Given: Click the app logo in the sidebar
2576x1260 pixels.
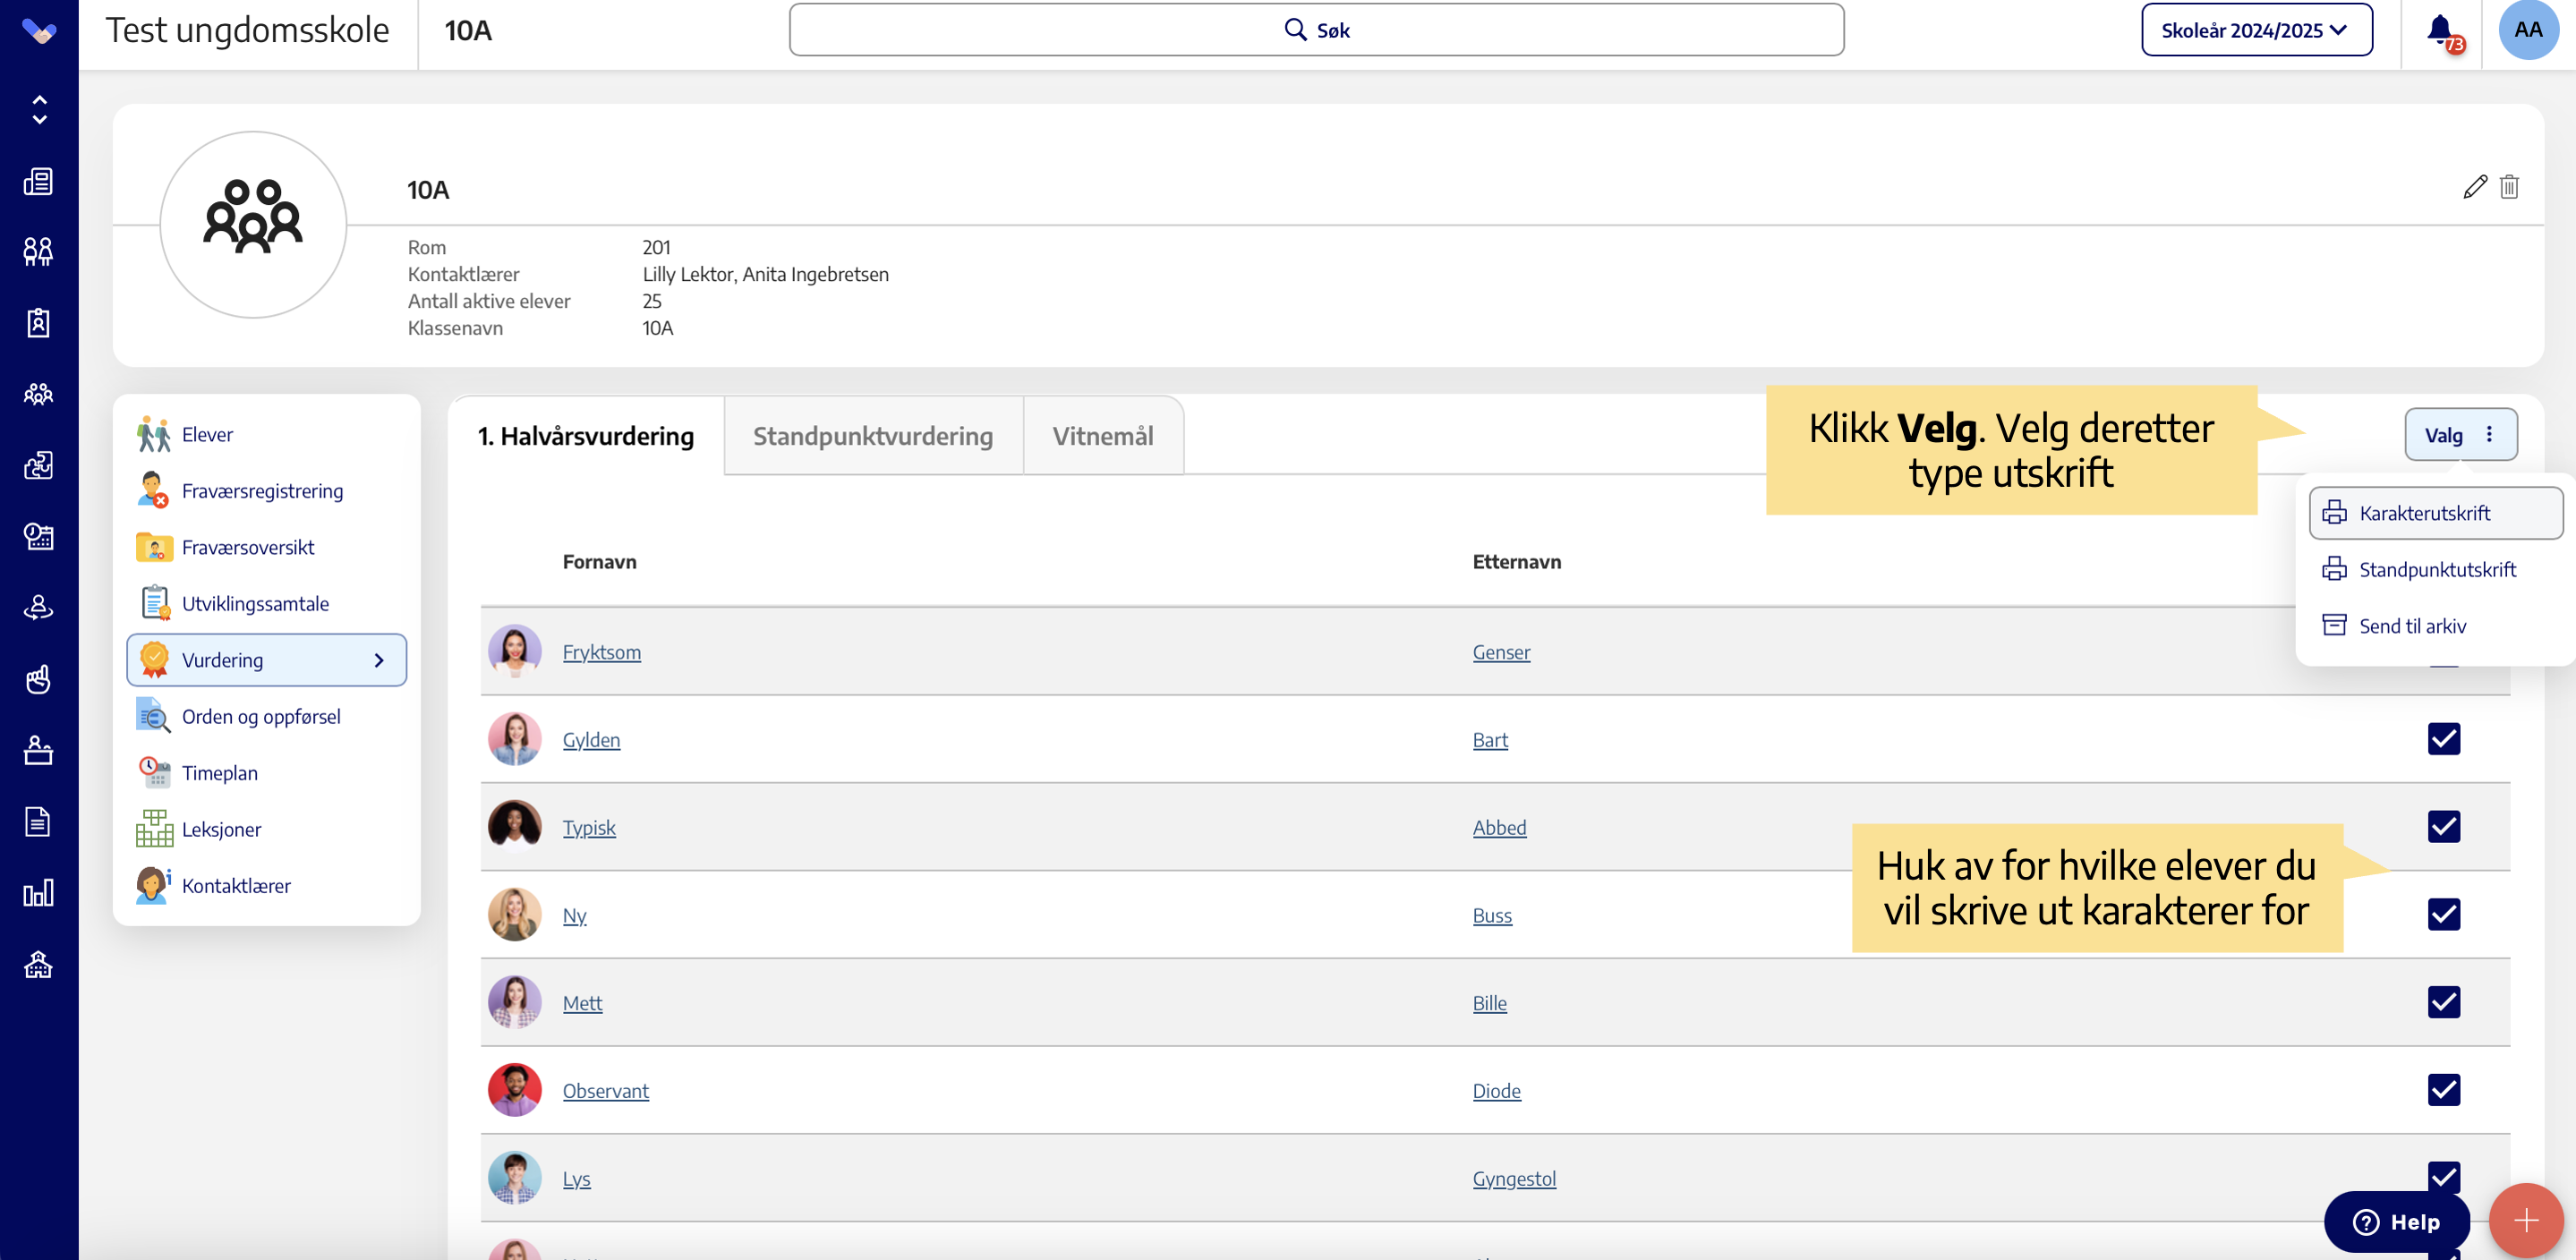Looking at the screenshot, I should click(39, 32).
